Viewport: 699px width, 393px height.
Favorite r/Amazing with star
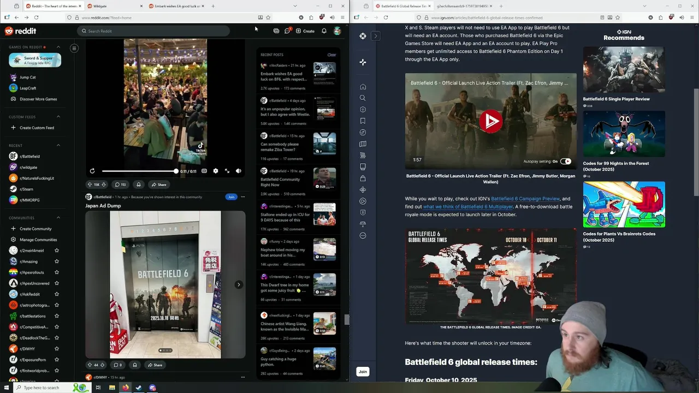[57, 261]
